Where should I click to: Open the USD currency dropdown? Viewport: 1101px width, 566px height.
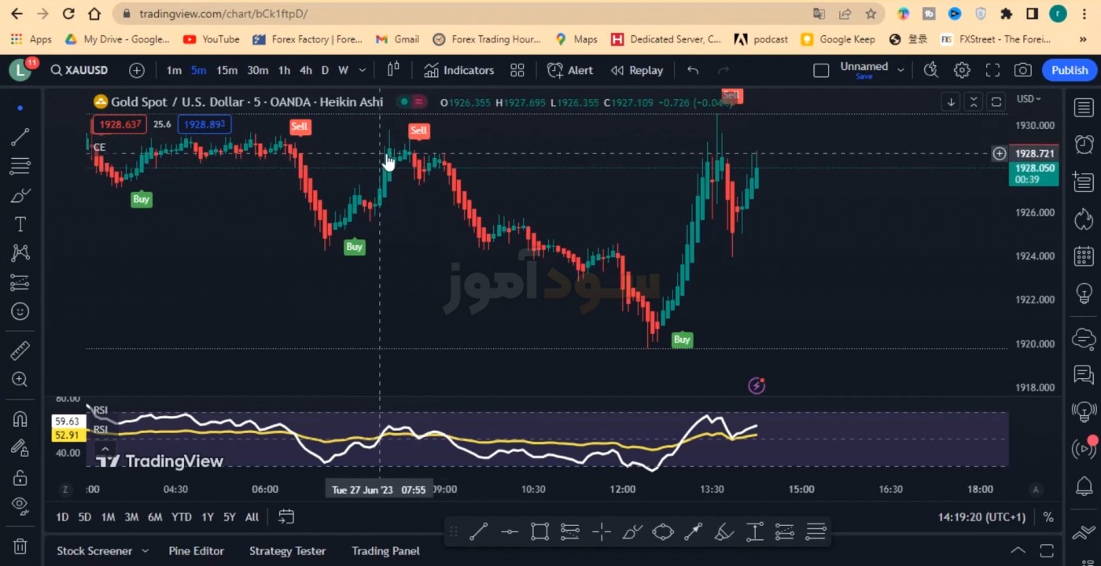coord(1029,99)
